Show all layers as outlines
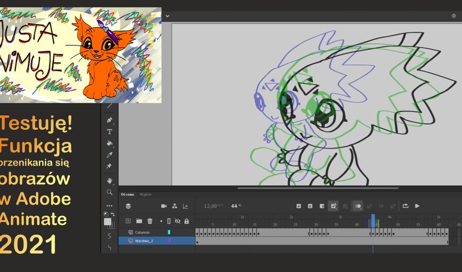Viewport: 462px width, 272px height. click(169, 221)
